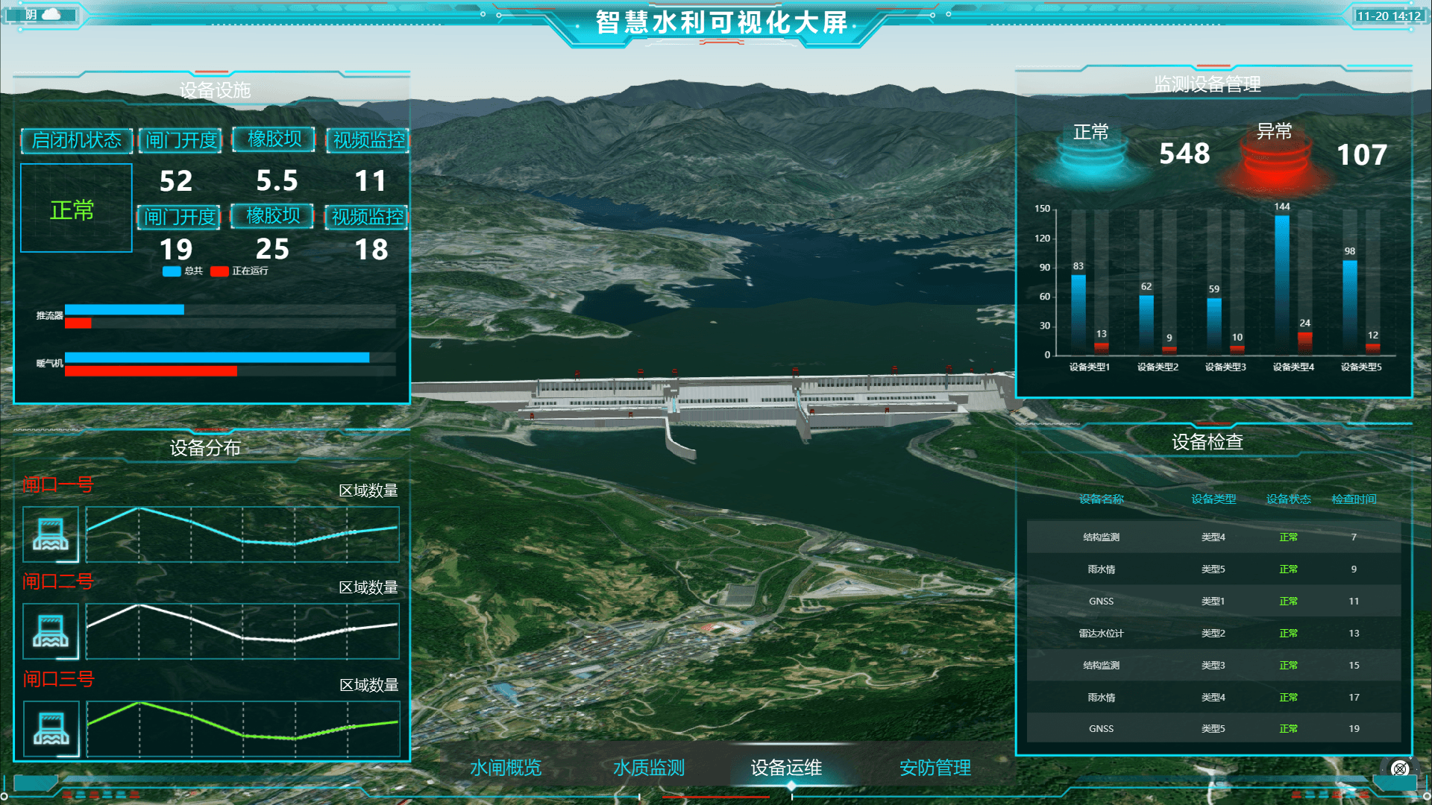Click the 设备状态 column header

pyautogui.click(x=1288, y=499)
